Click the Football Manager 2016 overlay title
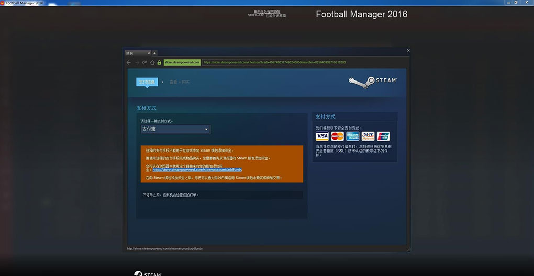 click(x=361, y=14)
